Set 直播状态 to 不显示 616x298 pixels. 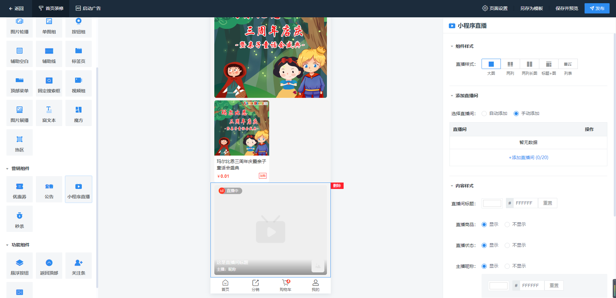(515, 245)
